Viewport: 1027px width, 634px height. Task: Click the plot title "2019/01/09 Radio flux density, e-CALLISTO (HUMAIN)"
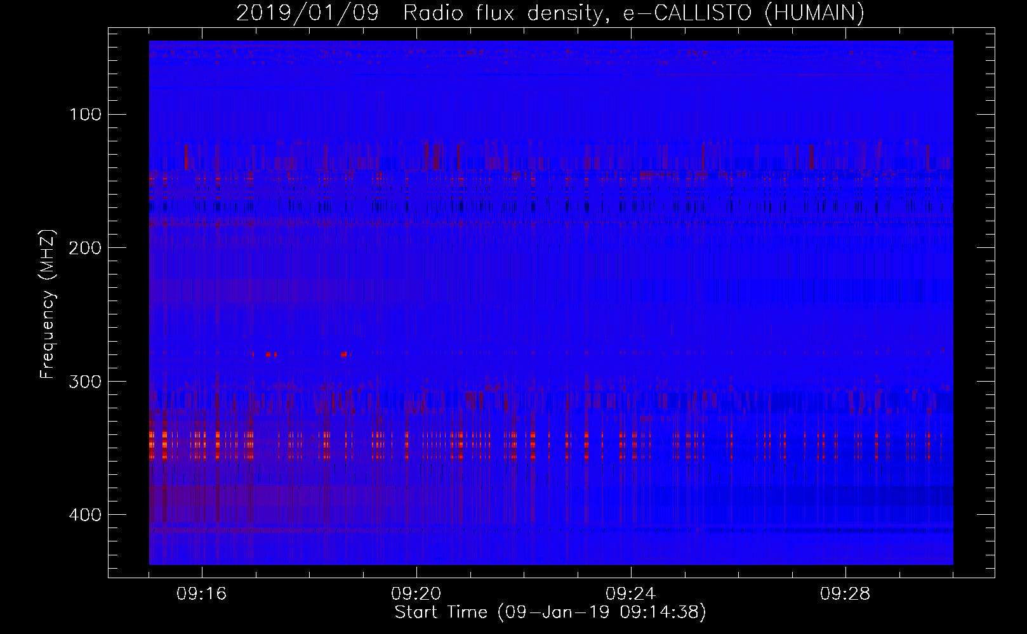pyautogui.click(x=550, y=13)
